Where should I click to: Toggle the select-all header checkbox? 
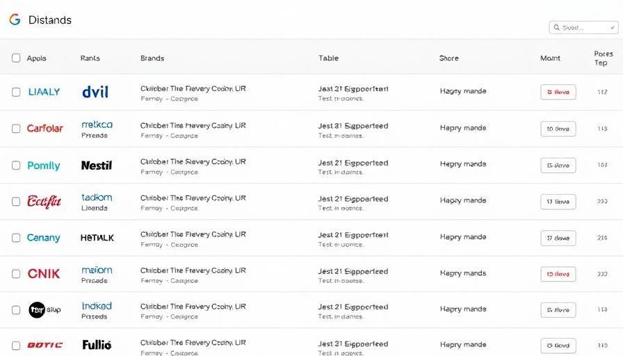click(16, 58)
